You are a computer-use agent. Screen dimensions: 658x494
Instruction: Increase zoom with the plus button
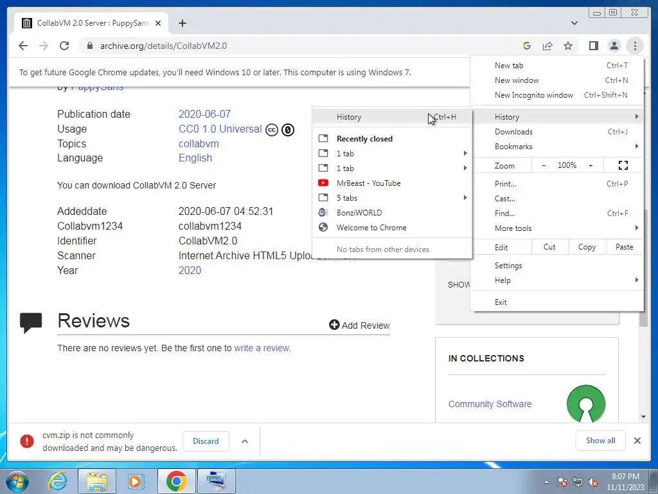click(591, 165)
